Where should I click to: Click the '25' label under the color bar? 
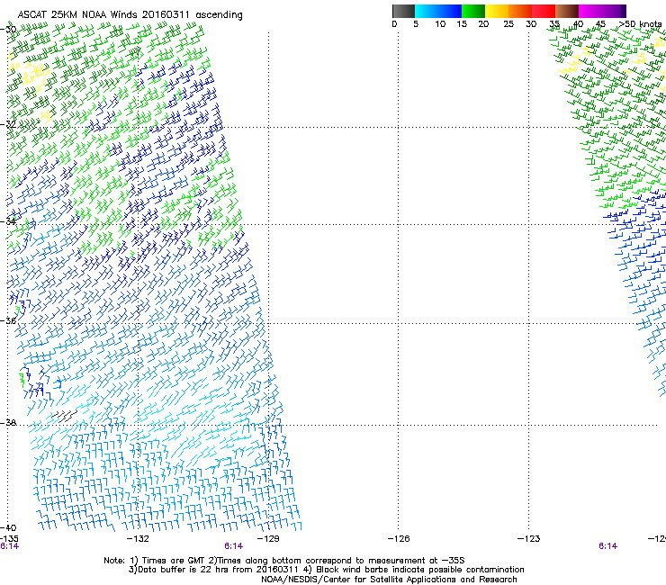pyautogui.click(x=508, y=24)
